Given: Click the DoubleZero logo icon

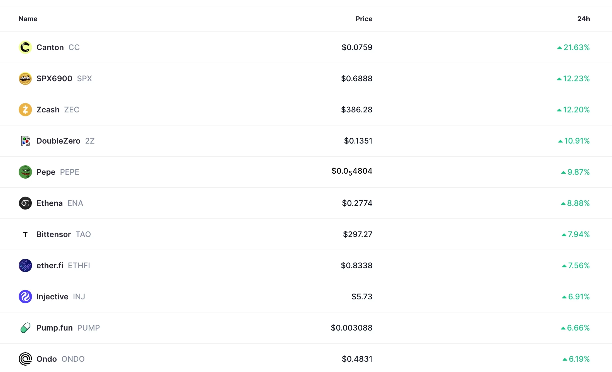Looking at the screenshot, I should pyautogui.click(x=25, y=141).
